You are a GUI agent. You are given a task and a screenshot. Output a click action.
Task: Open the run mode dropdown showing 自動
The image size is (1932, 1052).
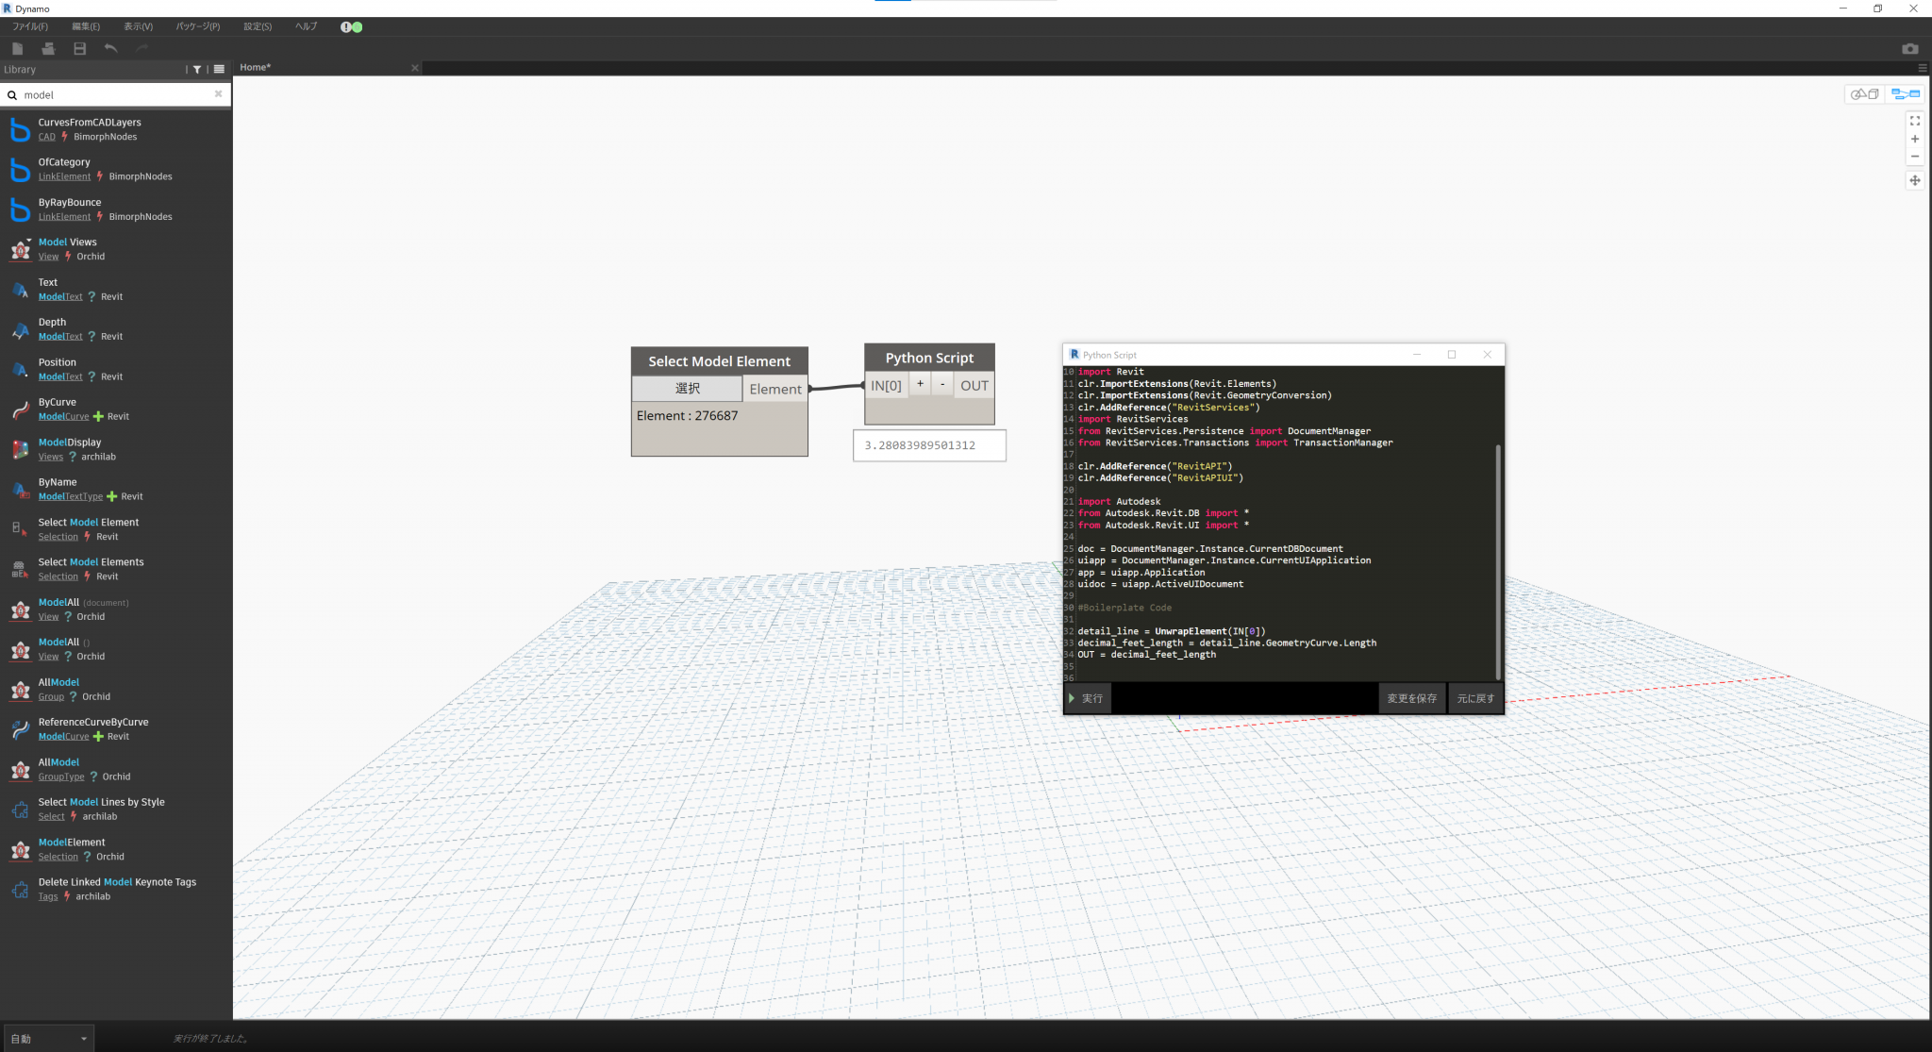point(48,1038)
